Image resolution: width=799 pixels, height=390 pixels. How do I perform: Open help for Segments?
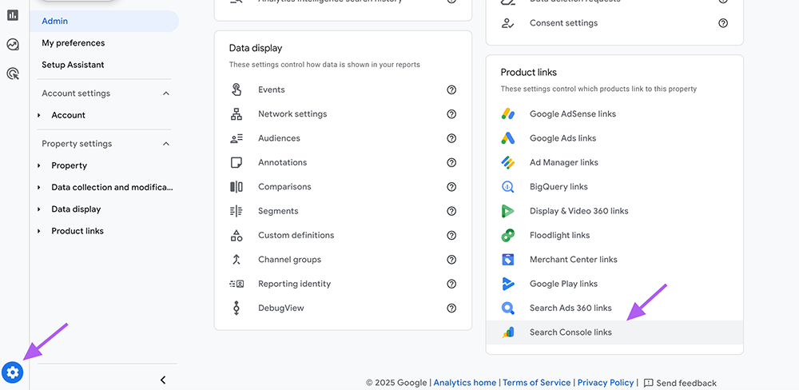tap(451, 211)
